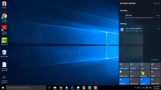Clear all Action Centre notifications
This screenshot has width=161, height=90.
(157, 3)
